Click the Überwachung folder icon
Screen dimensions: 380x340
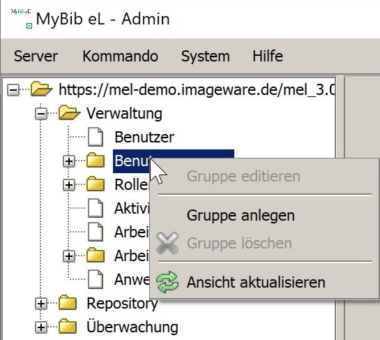(x=68, y=327)
